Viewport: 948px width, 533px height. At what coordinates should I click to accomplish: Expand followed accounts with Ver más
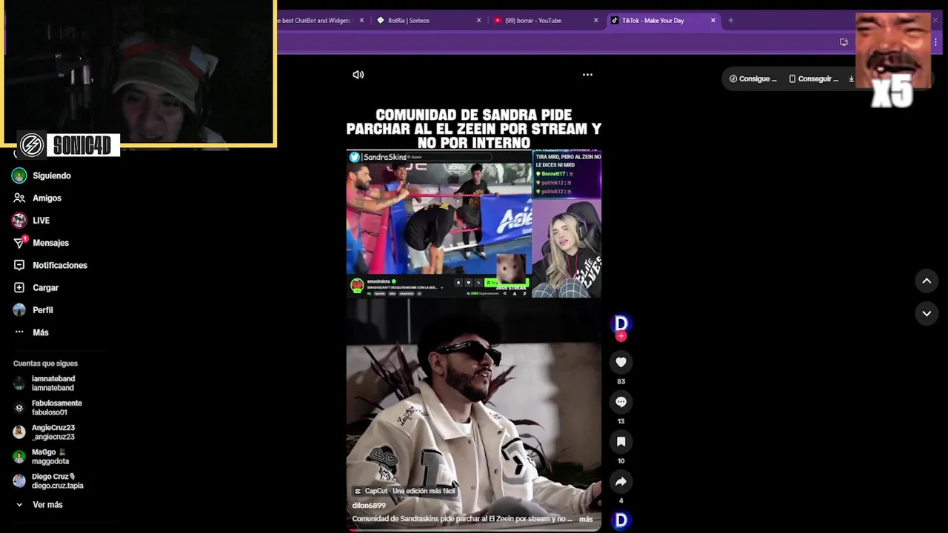(x=47, y=505)
